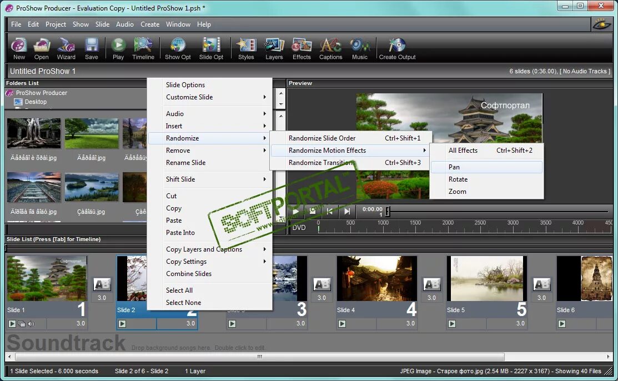Jump to previous slide in preview controls
618x381 pixels.
[x=329, y=212]
